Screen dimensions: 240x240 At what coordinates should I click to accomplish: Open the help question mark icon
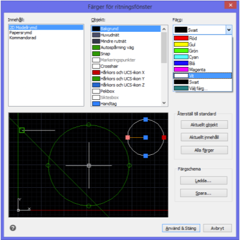click(x=13, y=228)
